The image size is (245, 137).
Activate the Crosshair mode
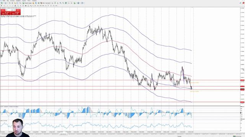[x=4, y=6]
